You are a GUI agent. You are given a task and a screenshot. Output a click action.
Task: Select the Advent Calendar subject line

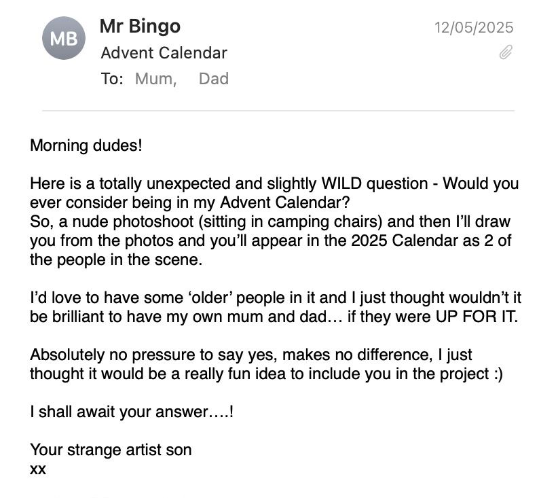click(164, 53)
